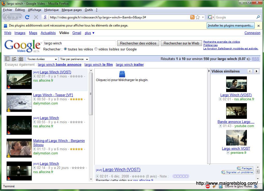Open 'Bande annonce Largo' thumbnail in similar videos
Image resolution: width=264 pixels, height=191 pixels.
click(237, 111)
